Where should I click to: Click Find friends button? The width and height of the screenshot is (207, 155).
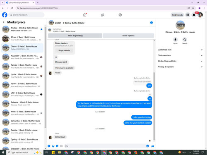pyautogui.click(x=177, y=15)
